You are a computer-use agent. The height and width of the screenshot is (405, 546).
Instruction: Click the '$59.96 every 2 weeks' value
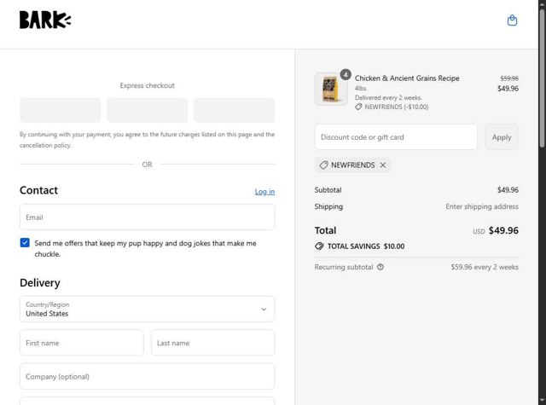click(485, 267)
